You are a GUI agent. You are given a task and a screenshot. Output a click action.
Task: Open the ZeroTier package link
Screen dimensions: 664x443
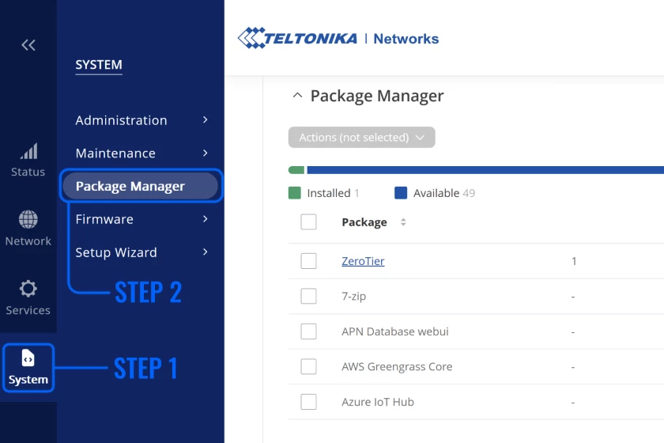click(363, 261)
